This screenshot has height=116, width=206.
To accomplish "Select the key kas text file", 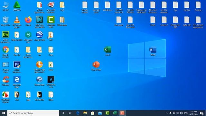I will [187, 6].
